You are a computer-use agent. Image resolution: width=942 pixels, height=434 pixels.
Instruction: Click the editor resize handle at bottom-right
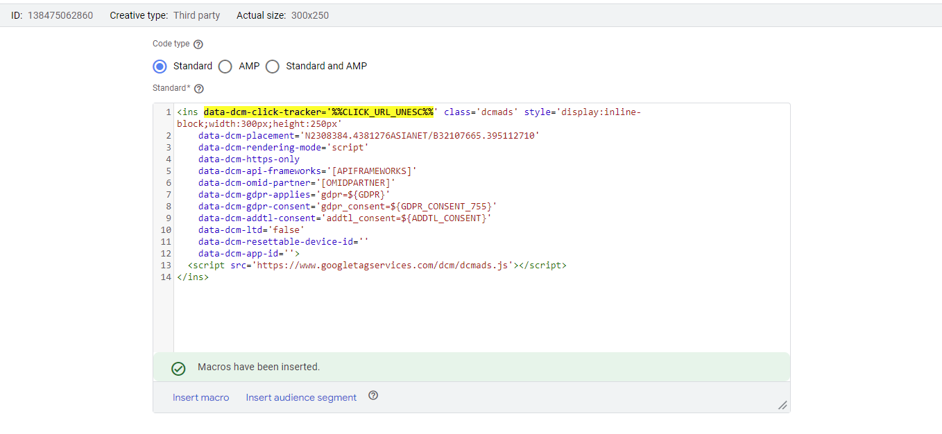[x=782, y=404]
